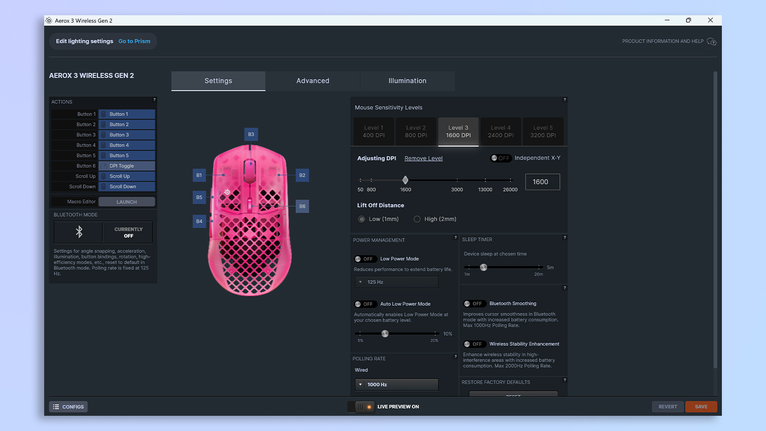Click the Actions panel help icon

155,100
